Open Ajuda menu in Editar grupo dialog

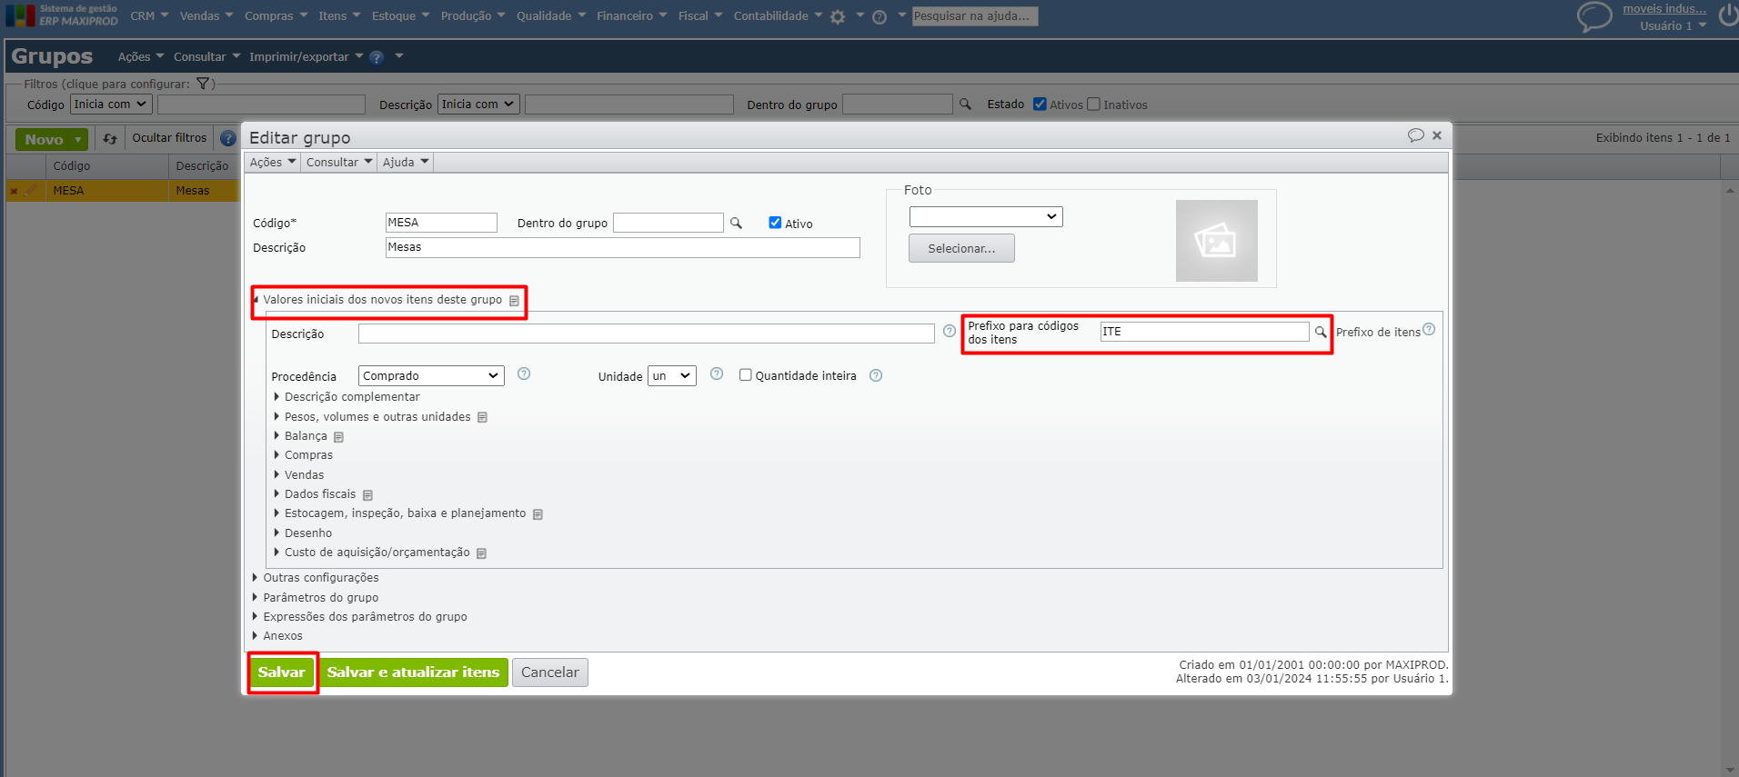click(x=406, y=163)
